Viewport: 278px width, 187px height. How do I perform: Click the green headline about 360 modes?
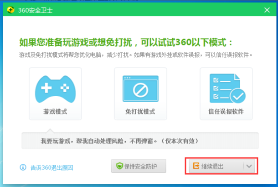[x=126, y=43]
